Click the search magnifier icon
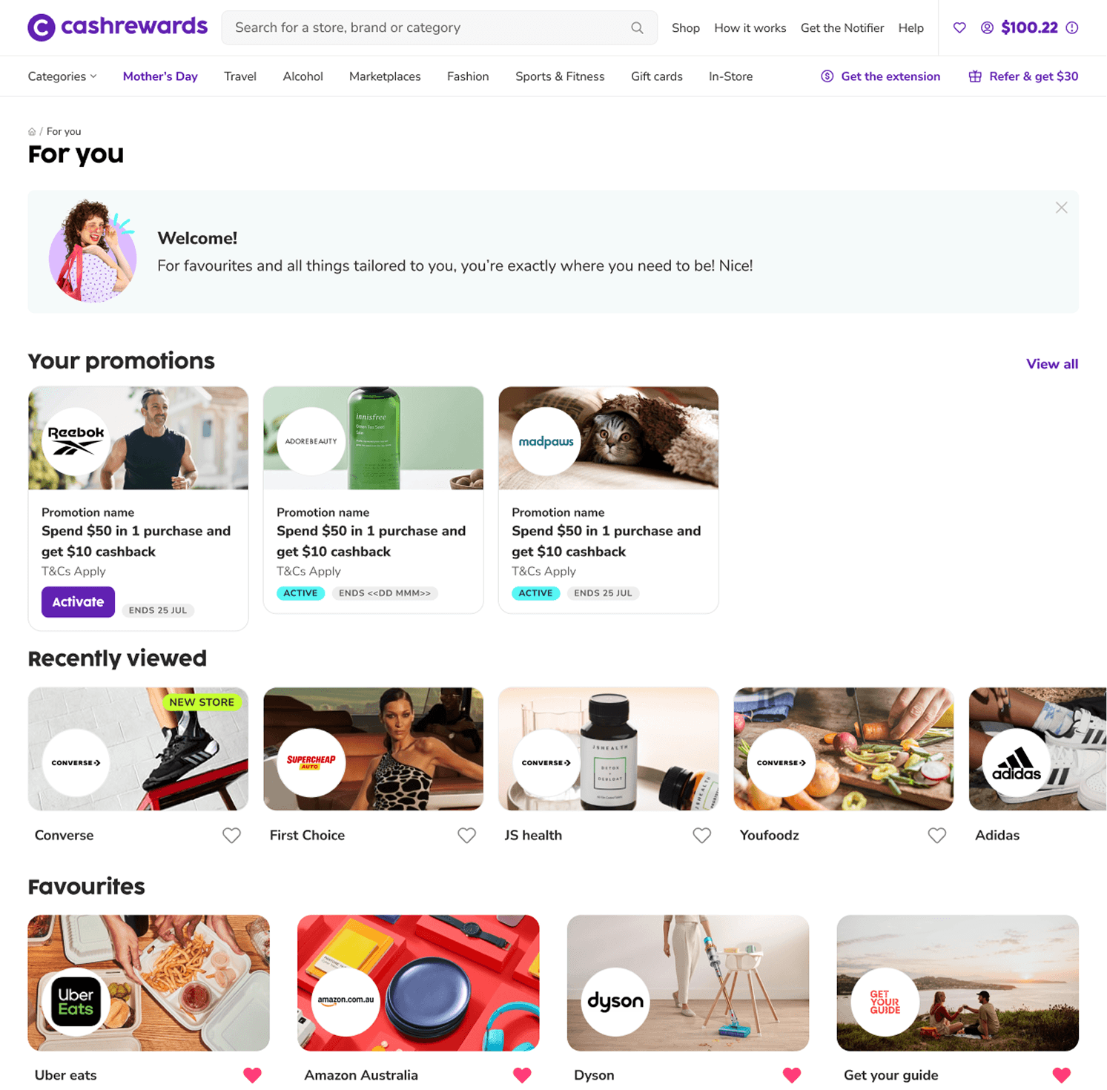 click(x=637, y=27)
